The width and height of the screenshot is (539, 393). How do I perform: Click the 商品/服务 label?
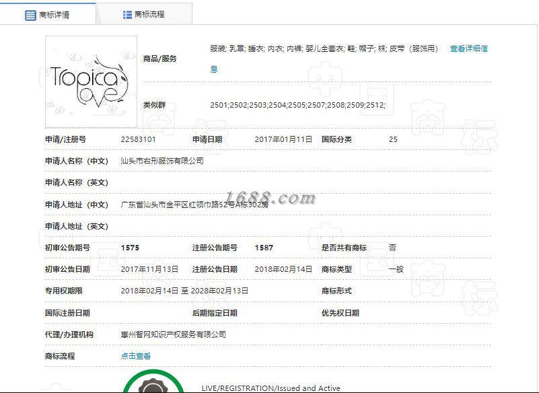(x=160, y=59)
